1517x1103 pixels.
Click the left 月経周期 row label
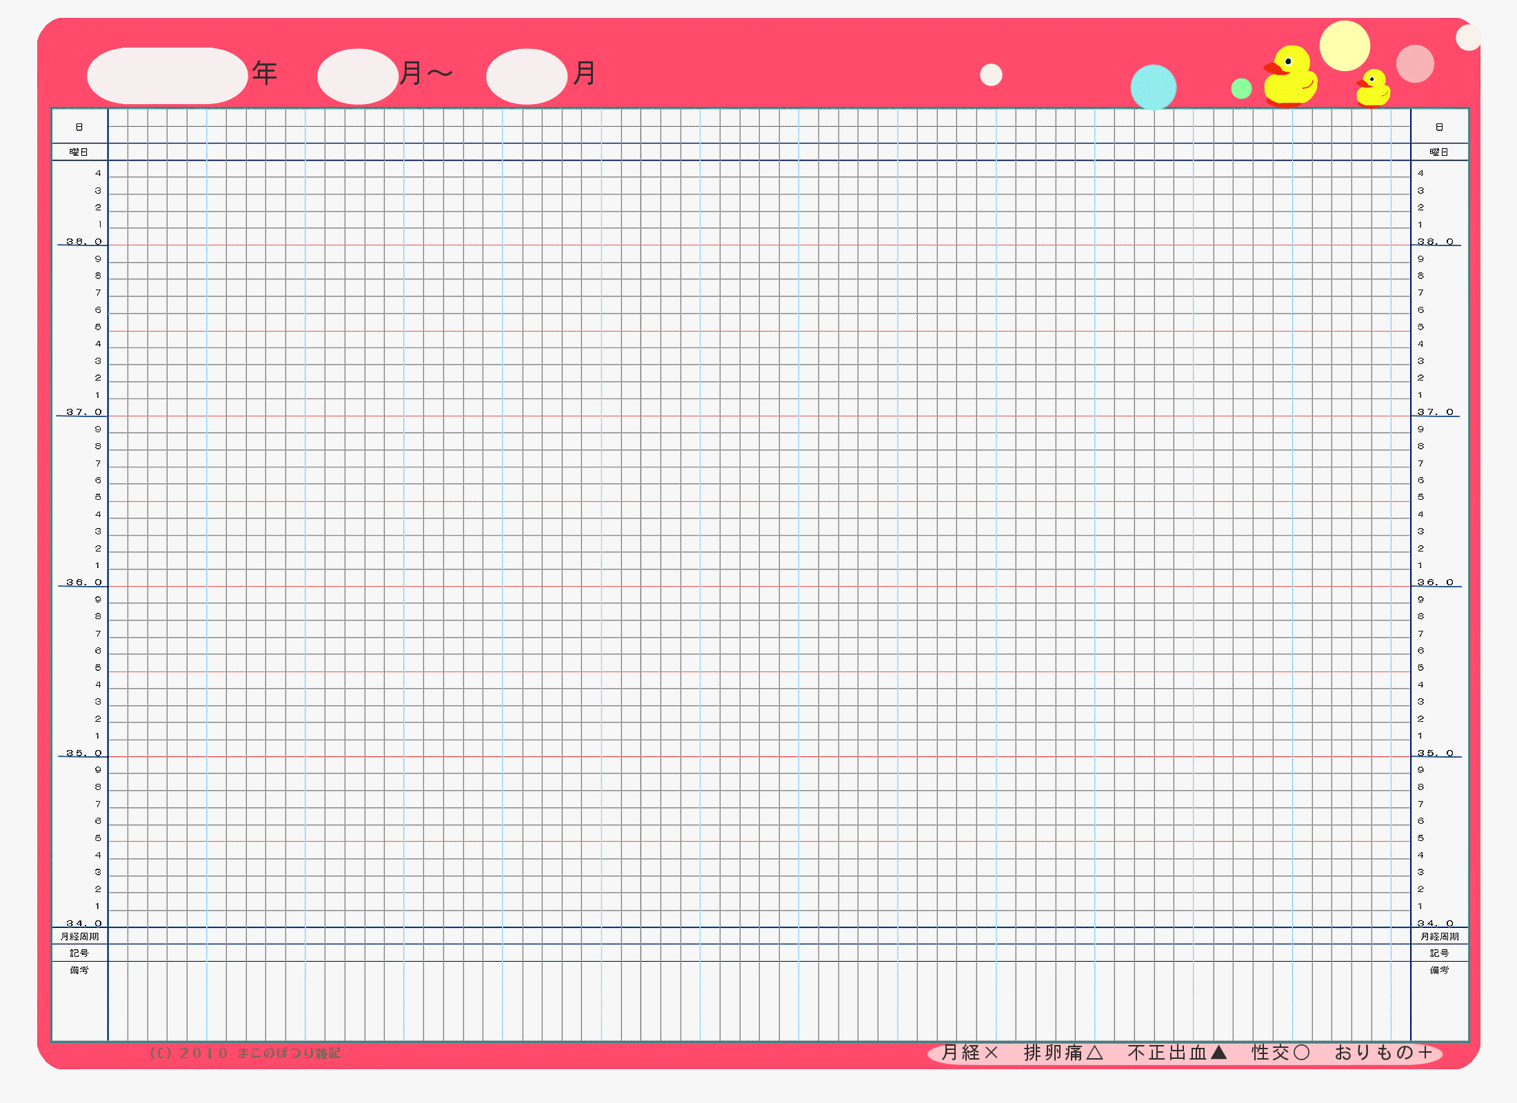[x=79, y=936]
